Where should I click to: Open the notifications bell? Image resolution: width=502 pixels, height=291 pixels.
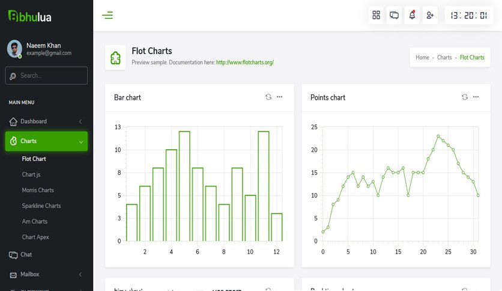[x=412, y=15]
